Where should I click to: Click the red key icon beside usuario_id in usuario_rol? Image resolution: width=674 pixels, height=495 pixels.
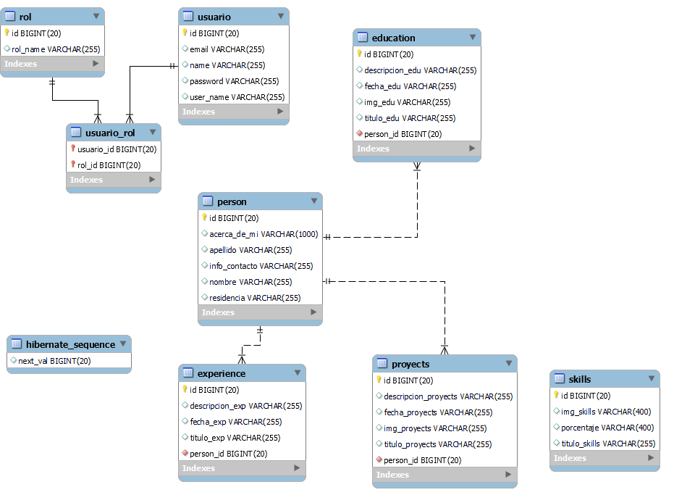pyautogui.click(x=74, y=149)
